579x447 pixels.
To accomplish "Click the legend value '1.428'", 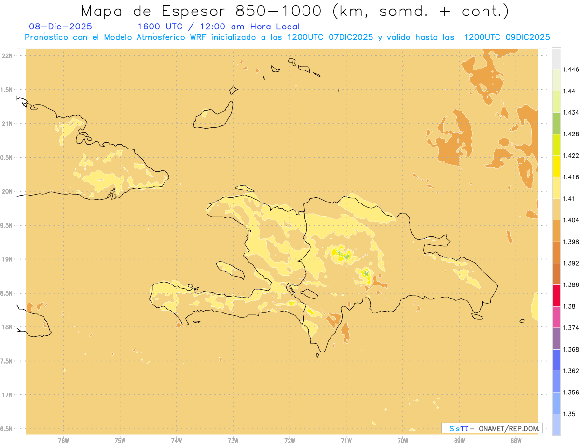I will (571, 134).
